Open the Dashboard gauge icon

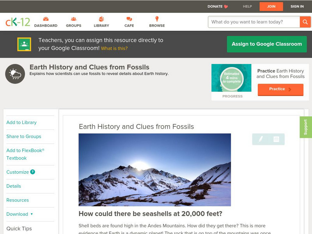click(x=46, y=19)
